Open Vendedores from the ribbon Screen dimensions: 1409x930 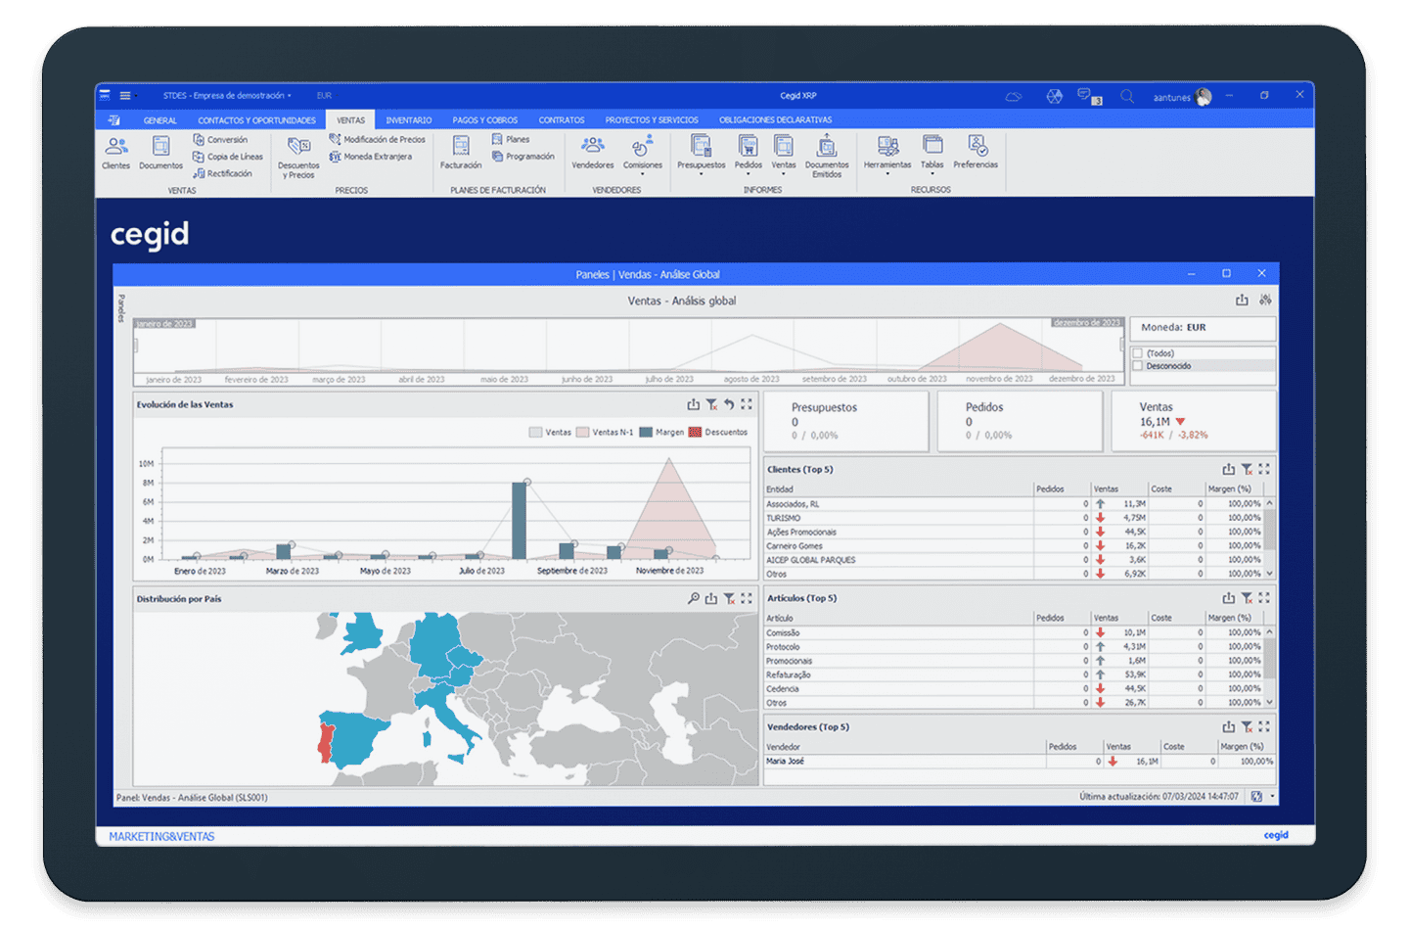592,150
